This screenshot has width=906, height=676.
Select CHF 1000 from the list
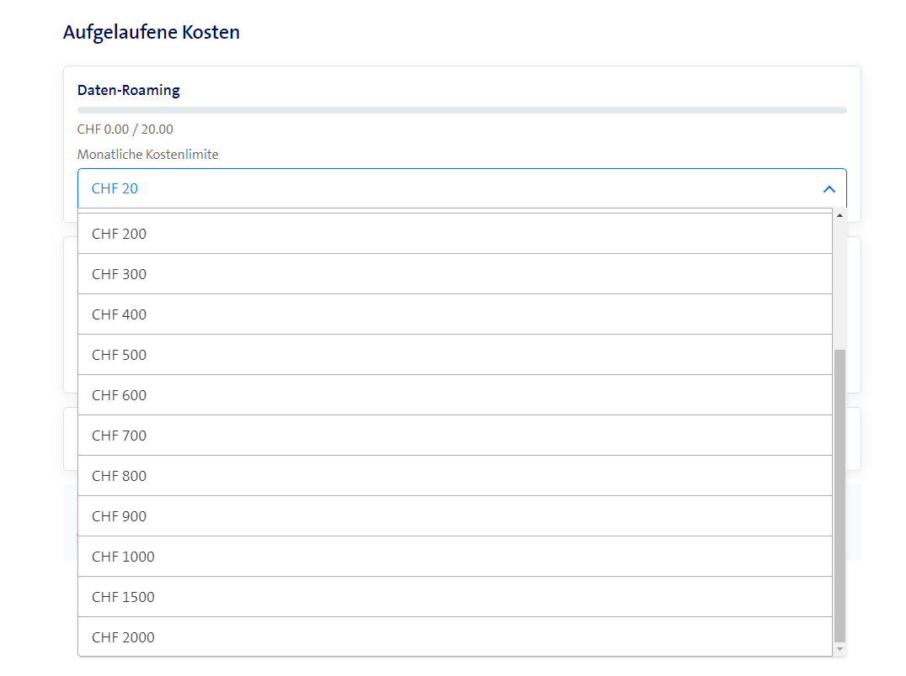(x=455, y=557)
